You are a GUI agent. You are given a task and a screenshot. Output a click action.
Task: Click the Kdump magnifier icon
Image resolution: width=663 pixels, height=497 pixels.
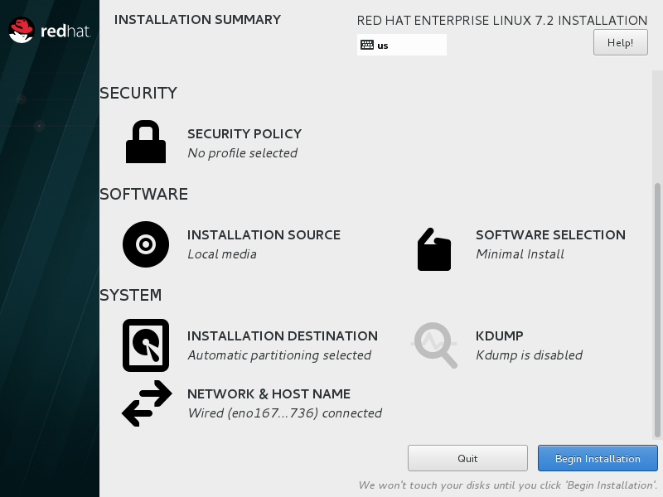tap(434, 345)
